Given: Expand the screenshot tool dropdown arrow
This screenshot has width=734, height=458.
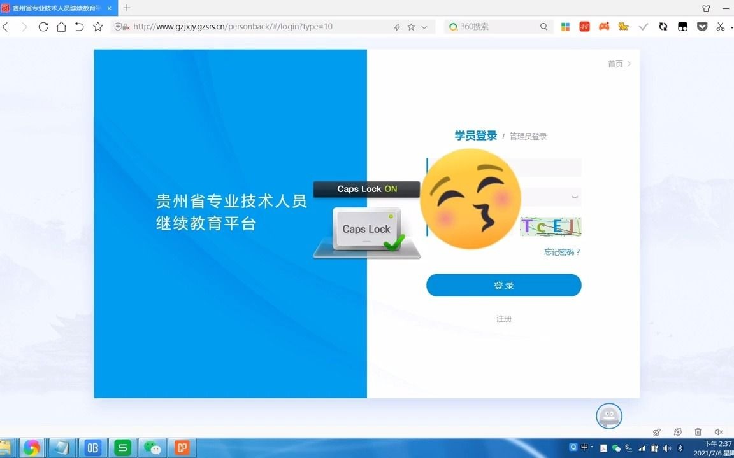Looking at the screenshot, I should tap(731, 26).
